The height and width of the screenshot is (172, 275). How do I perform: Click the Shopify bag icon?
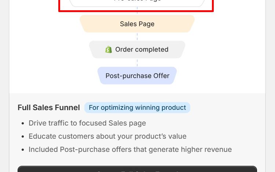[109, 49]
